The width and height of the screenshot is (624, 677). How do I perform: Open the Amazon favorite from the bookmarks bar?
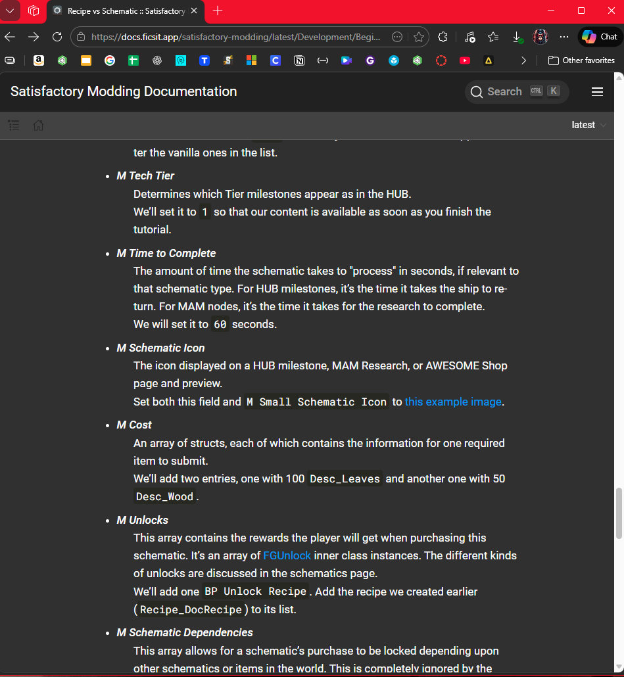coord(38,60)
